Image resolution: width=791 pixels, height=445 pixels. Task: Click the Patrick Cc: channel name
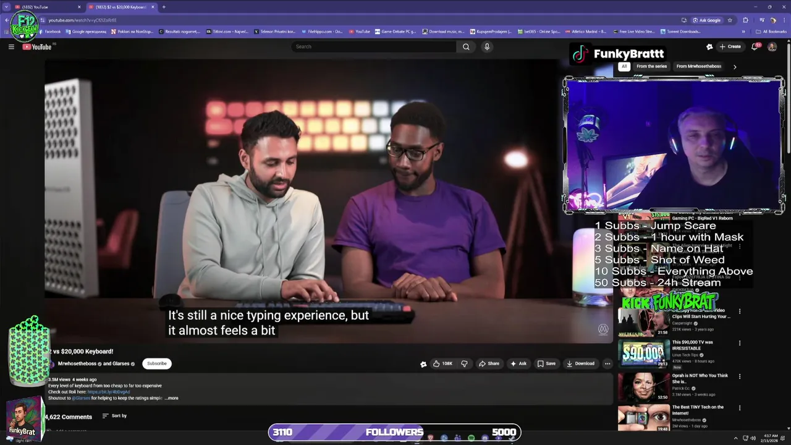click(x=682, y=388)
